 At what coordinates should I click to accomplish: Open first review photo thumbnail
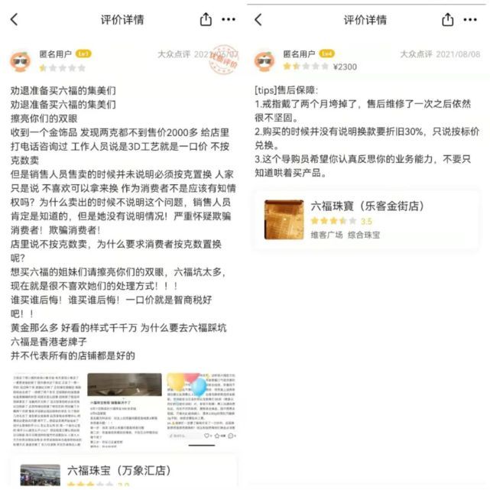tap(47, 410)
